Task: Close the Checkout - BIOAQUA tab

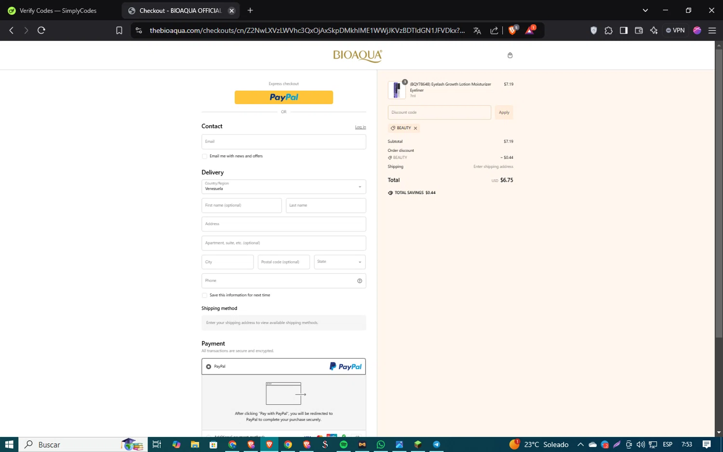Action: [231, 11]
